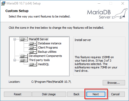This screenshot has height=101, width=129.
Task: Select Client Programs tree item
Action: pyautogui.click(x=48, y=47)
